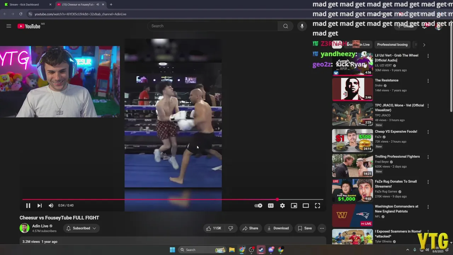The image size is (453, 255).
Task: Open The Resistance video thumbnail
Action: (352, 89)
